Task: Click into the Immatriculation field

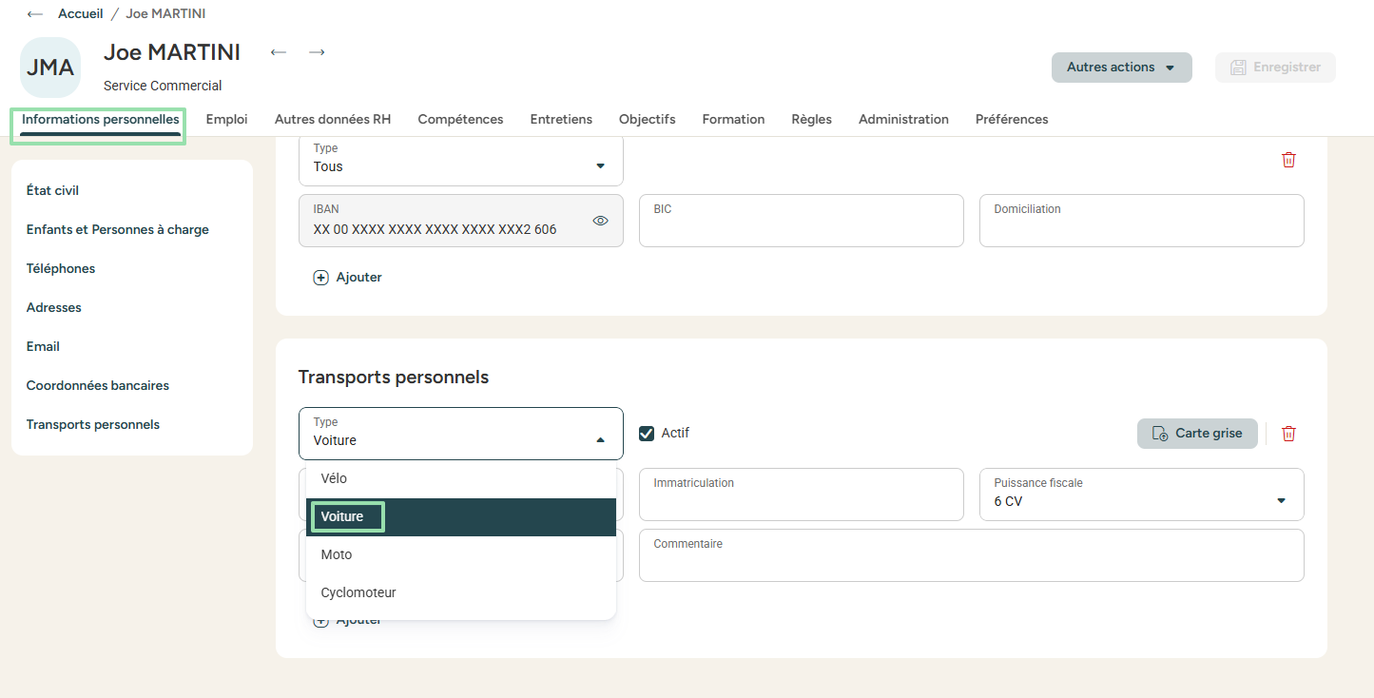Action: (x=801, y=500)
